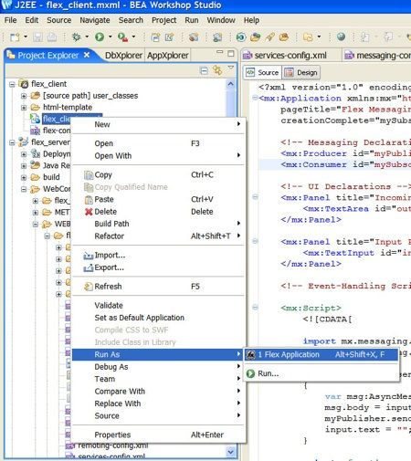This screenshot has height=461, width=411.
Task: Click Collapse All icon in Project Explorer
Action: click(x=204, y=71)
